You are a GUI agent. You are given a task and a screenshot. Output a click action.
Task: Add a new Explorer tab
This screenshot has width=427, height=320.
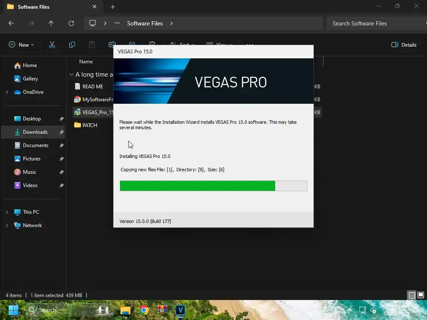click(113, 7)
